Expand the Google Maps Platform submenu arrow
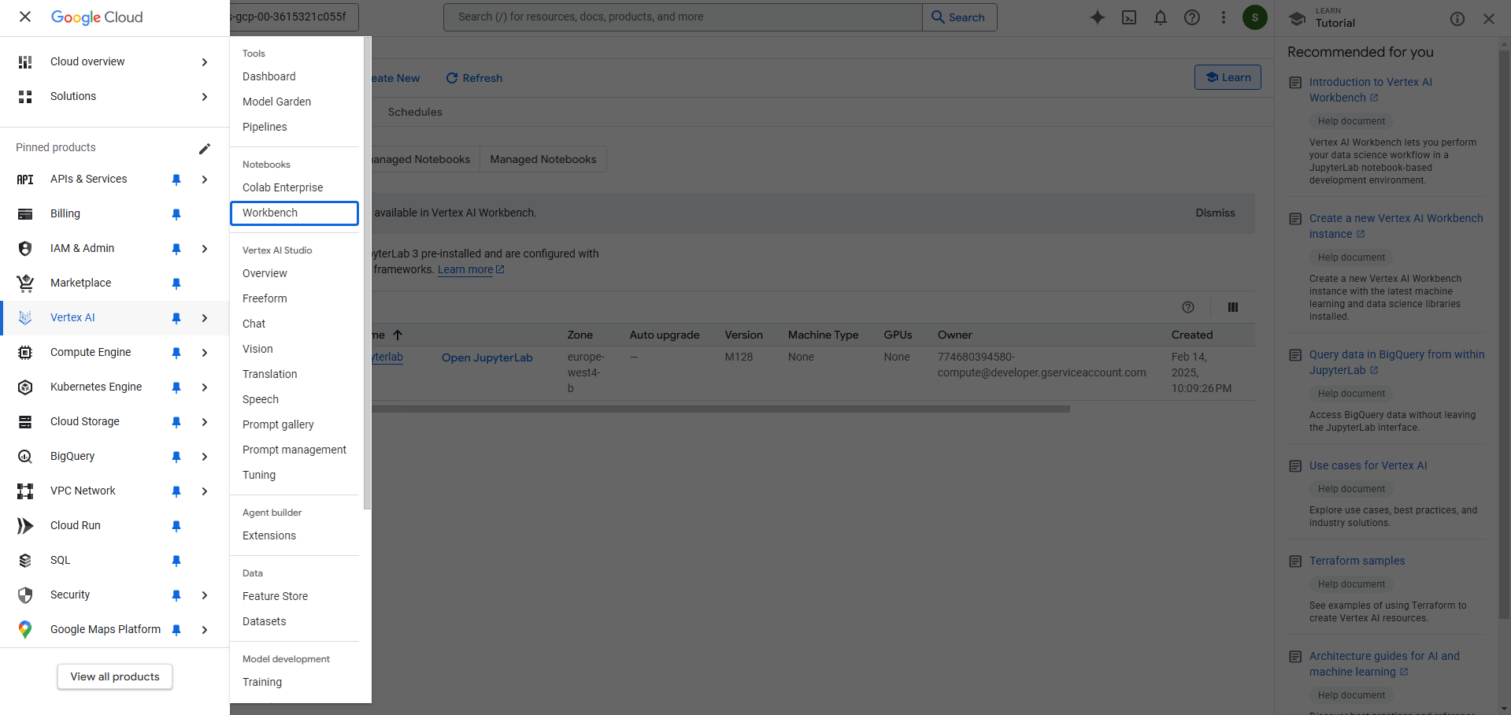The image size is (1511, 715). coord(205,630)
